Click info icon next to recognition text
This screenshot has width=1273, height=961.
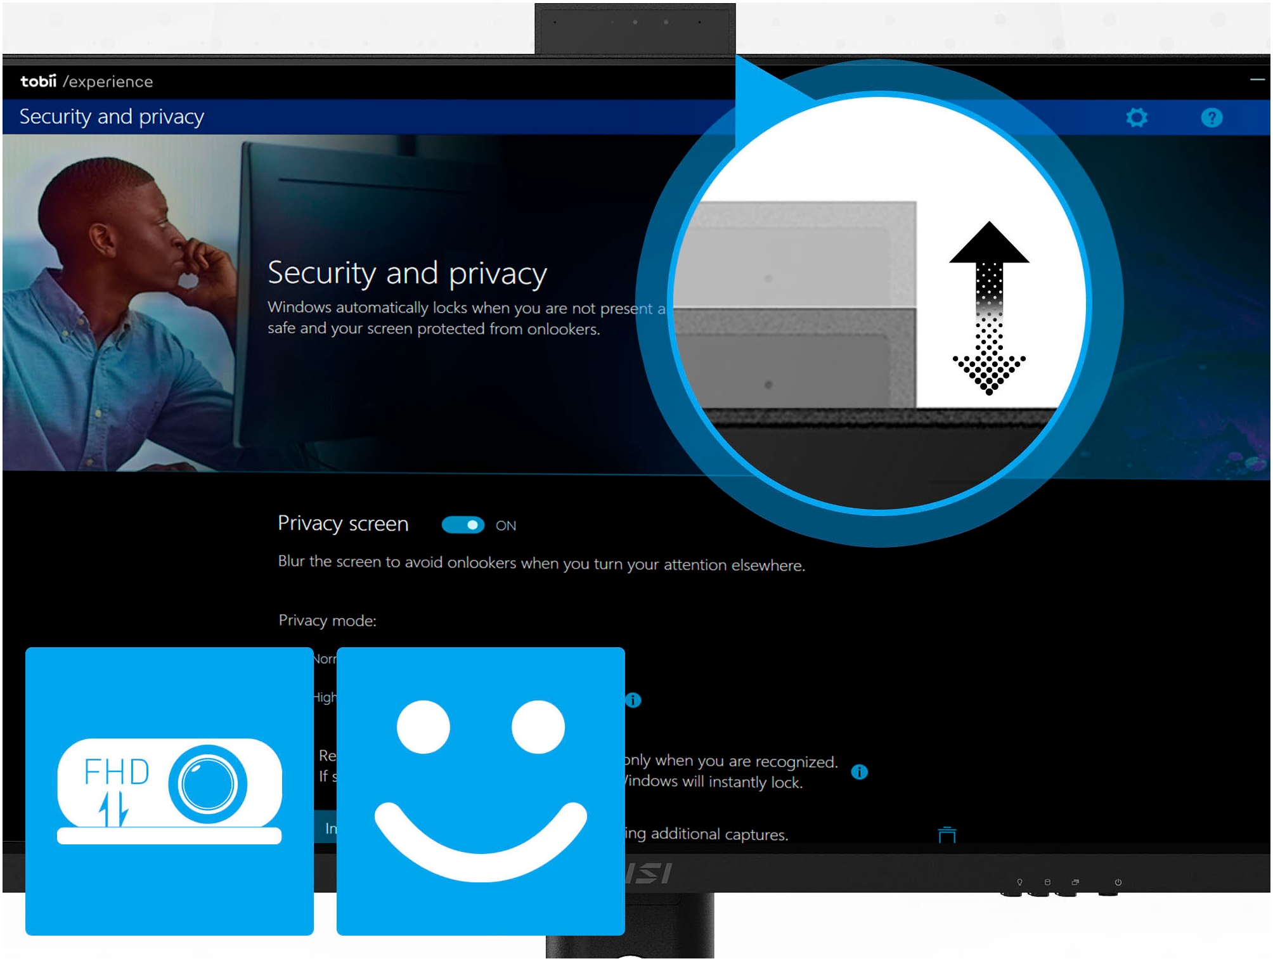(x=859, y=771)
